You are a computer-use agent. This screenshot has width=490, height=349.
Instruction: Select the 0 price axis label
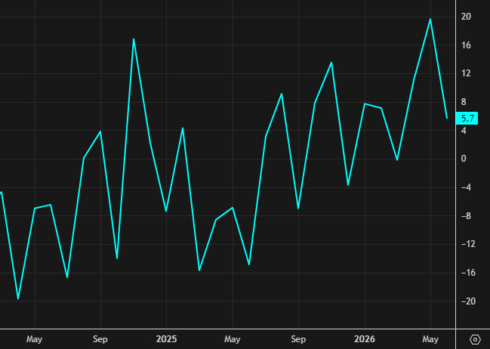464,159
